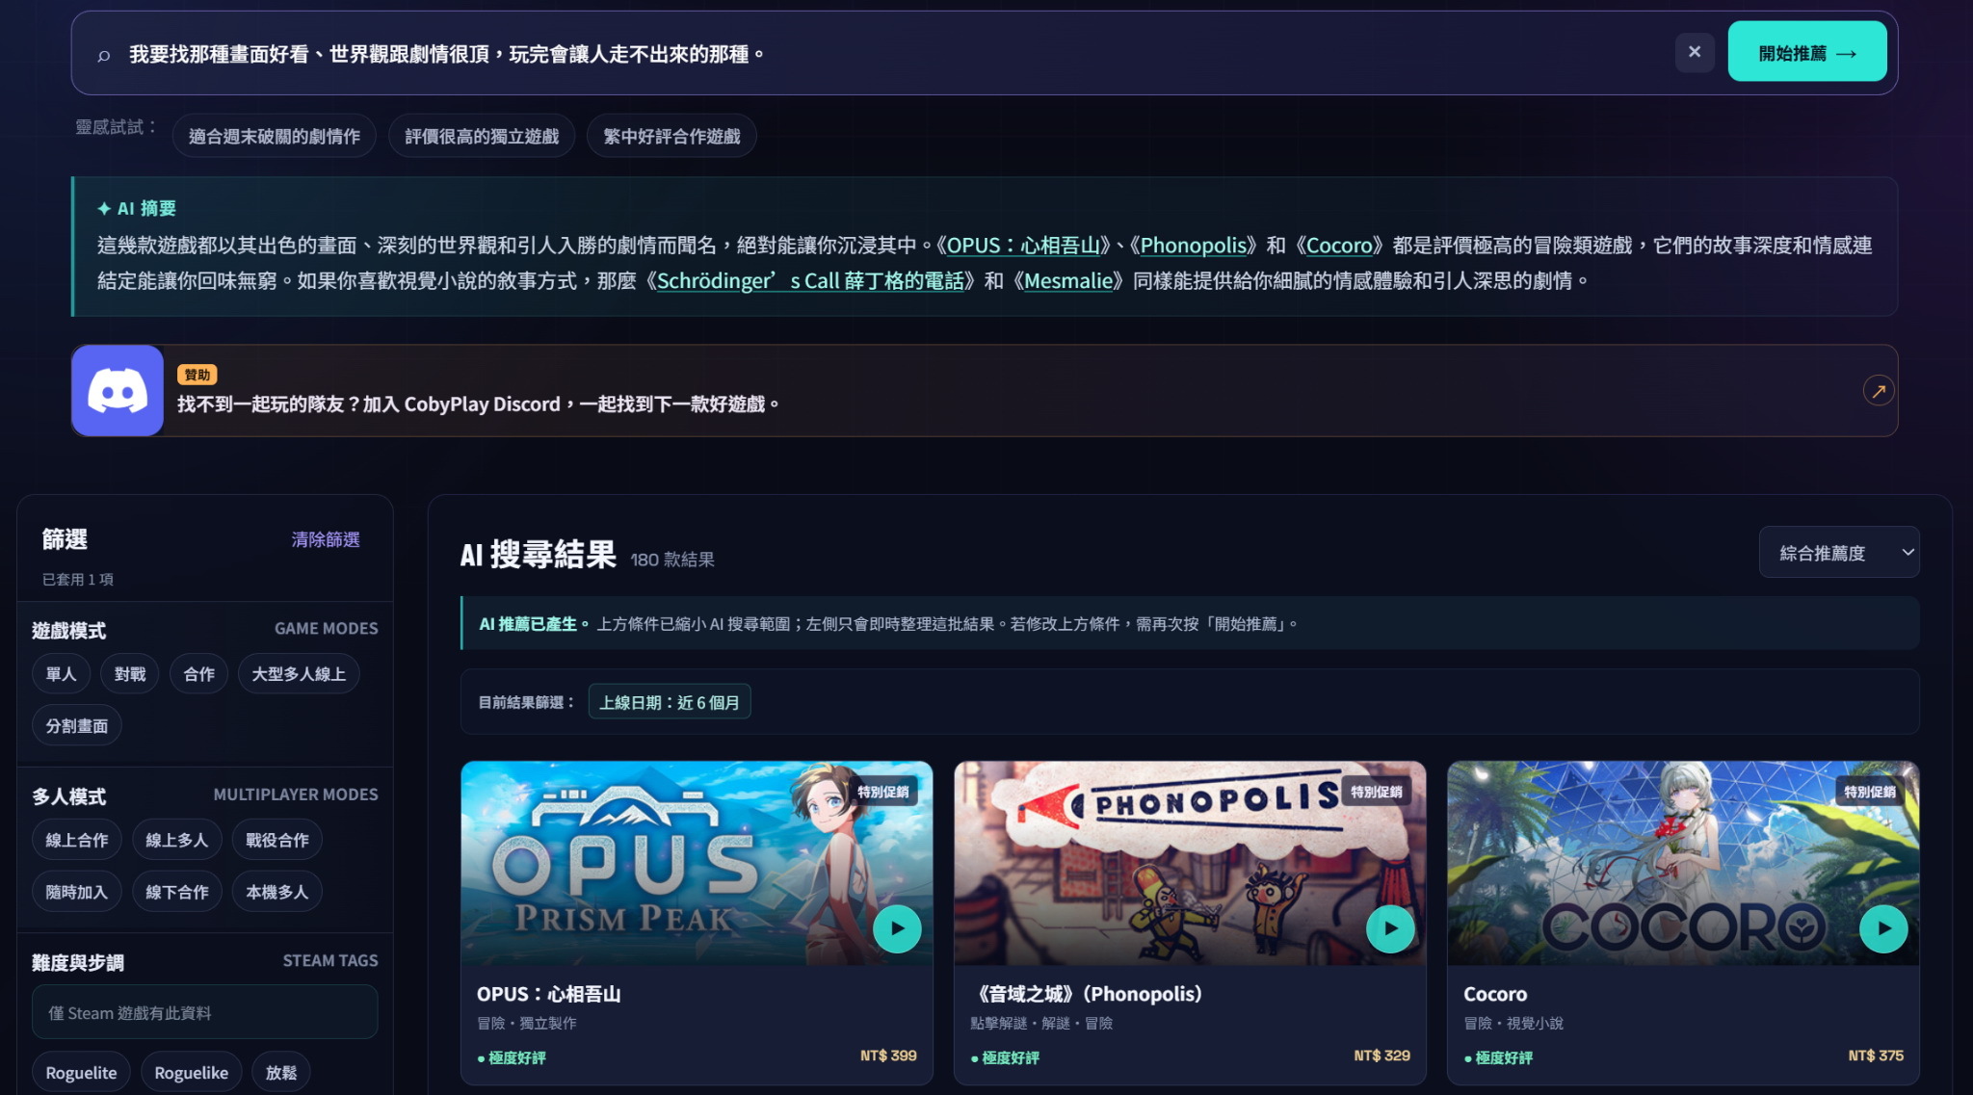Toggle the 放鬆 tag filter
Screen dimensions: 1973x1095
[281, 1073]
